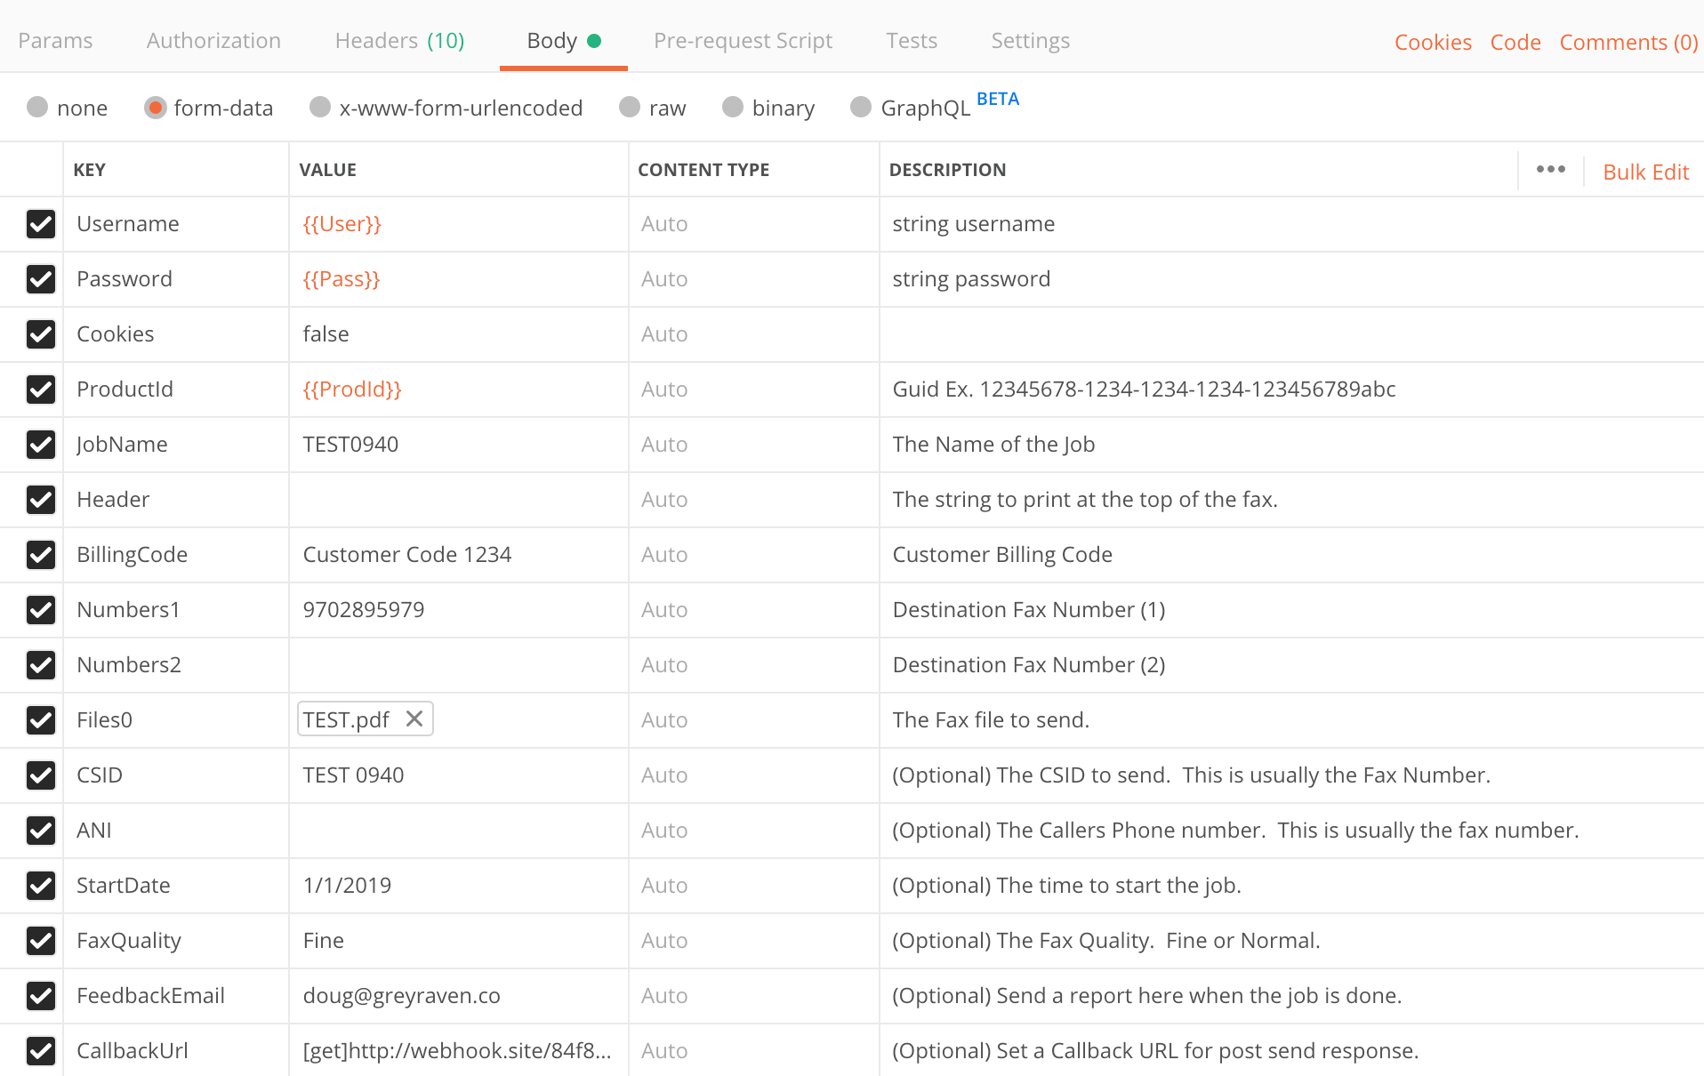The image size is (1704, 1076).
Task: Open the Code snippet panel
Action: coord(1515,41)
